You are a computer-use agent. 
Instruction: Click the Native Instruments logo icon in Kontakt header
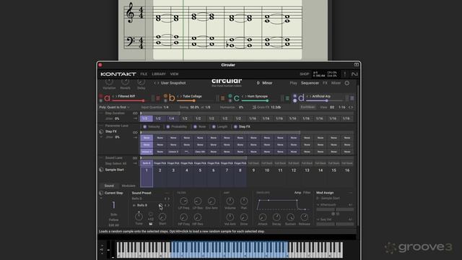[x=354, y=74]
